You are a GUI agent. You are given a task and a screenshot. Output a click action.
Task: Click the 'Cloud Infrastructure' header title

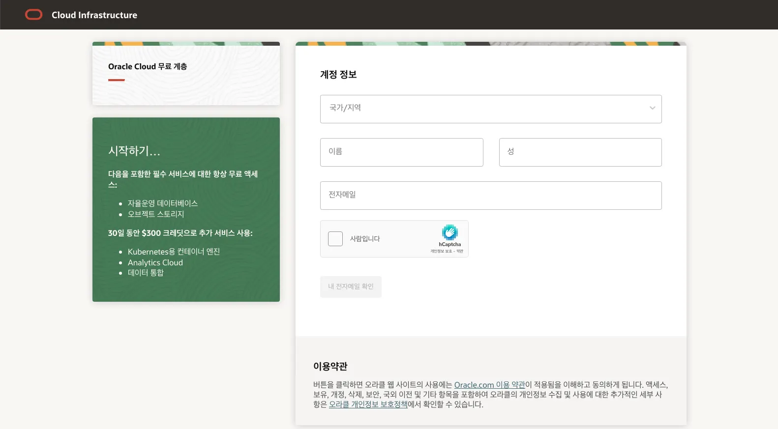tap(94, 15)
